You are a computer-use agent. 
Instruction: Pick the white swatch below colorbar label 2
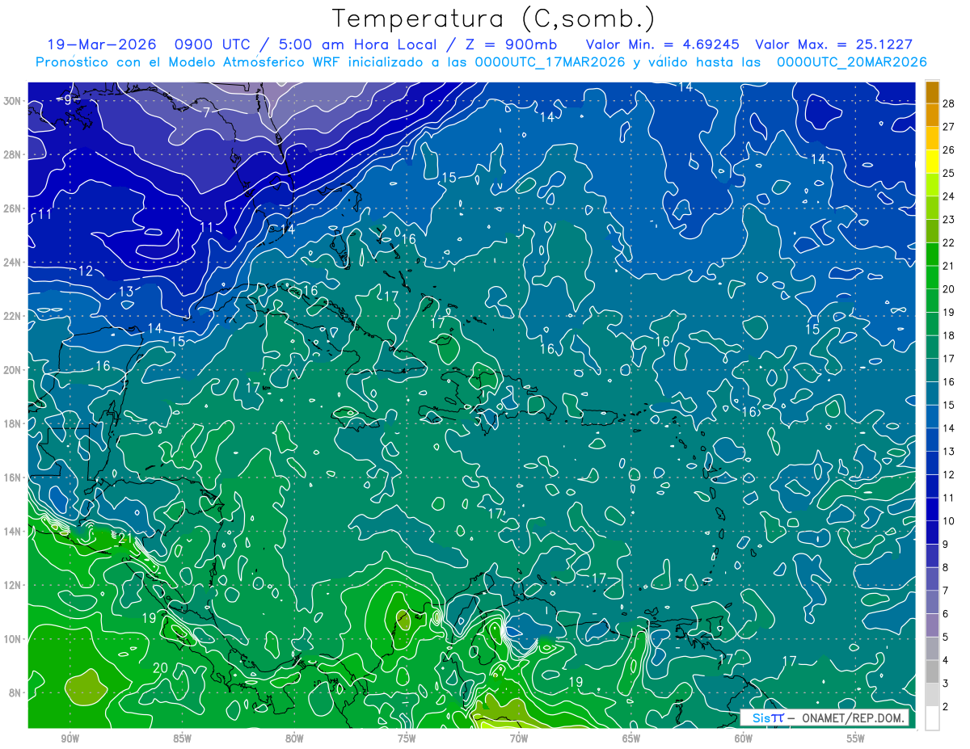pos(932,718)
